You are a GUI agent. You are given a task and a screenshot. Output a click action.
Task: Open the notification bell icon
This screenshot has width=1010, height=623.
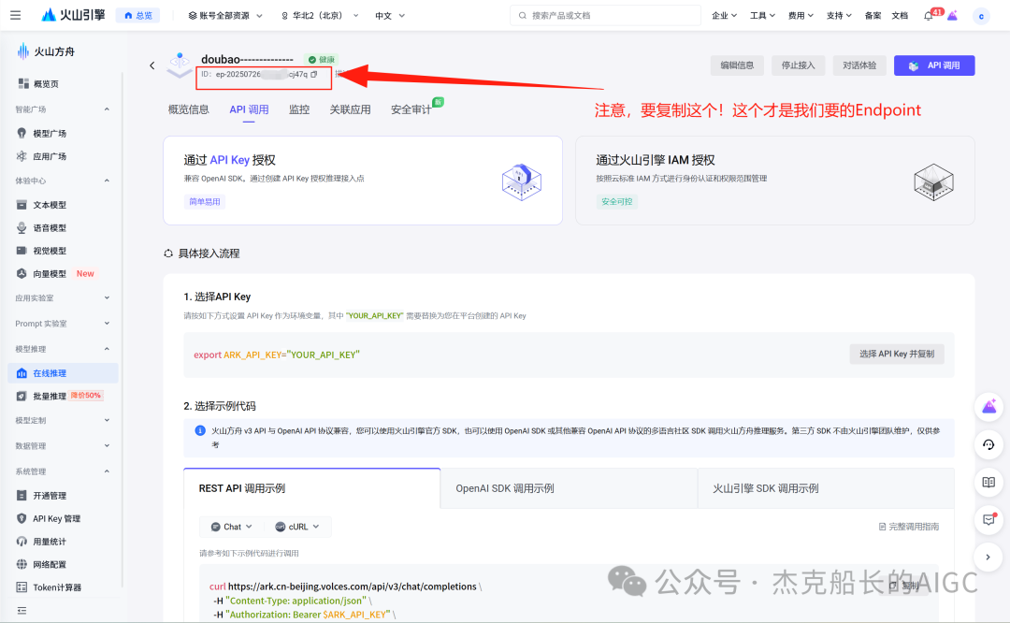point(929,16)
